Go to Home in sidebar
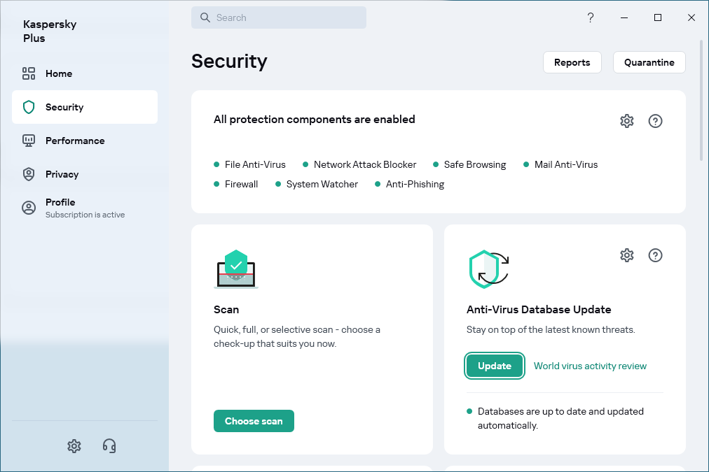 (59, 73)
